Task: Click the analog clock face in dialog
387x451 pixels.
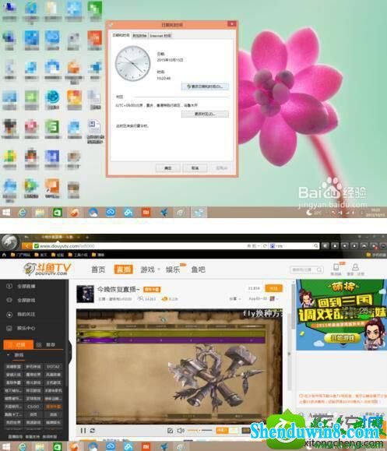Action: pyautogui.click(x=132, y=64)
